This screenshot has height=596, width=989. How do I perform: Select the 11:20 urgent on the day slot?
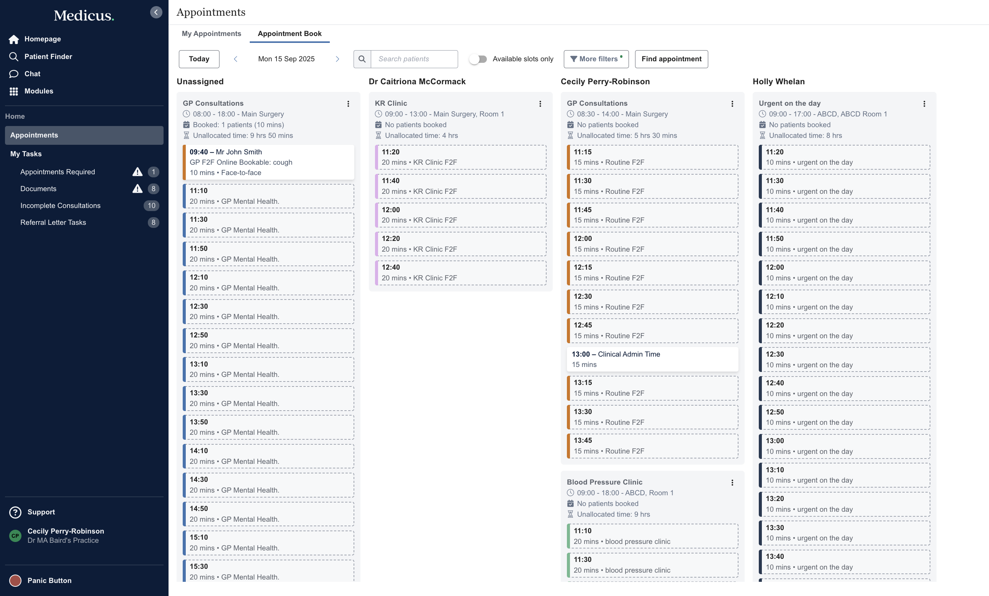845,157
